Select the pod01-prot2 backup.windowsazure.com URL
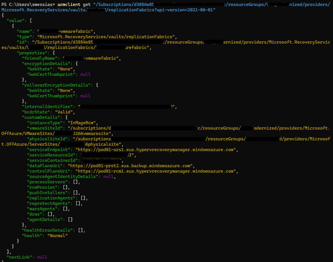This screenshot has width=333, height=262. (x=130, y=166)
